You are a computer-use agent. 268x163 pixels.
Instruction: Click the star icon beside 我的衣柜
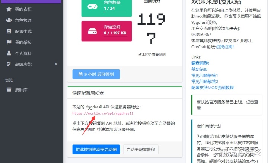pyautogui.click(x=9, y=9)
